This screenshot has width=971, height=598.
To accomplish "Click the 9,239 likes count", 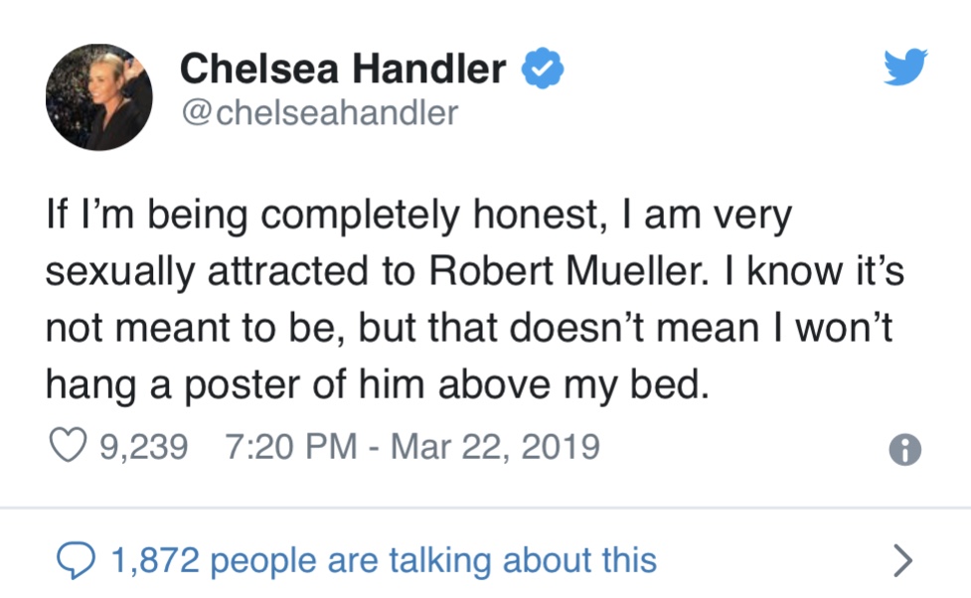I will click(x=144, y=446).
